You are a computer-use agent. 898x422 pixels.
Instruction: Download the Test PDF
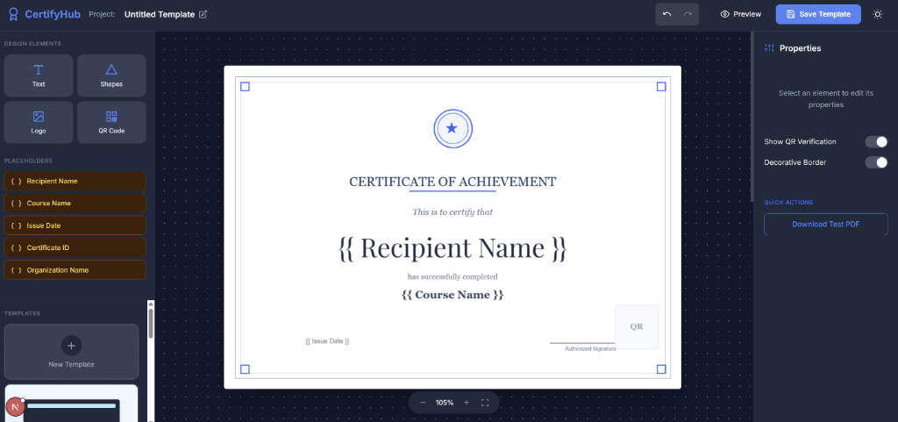pos(825,225)
